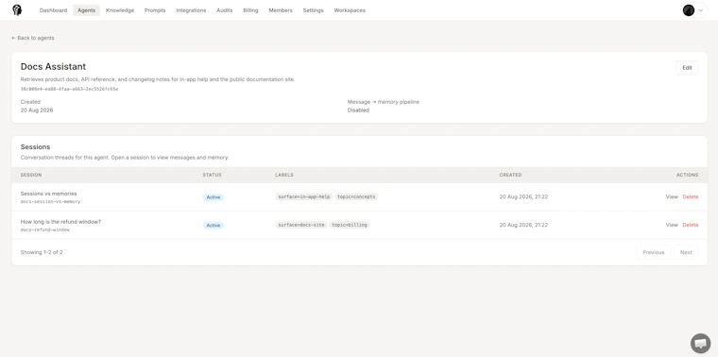Click the surface=docs-site label
Image resolution: width=718 pixels, height=357 pixels.
301,225
